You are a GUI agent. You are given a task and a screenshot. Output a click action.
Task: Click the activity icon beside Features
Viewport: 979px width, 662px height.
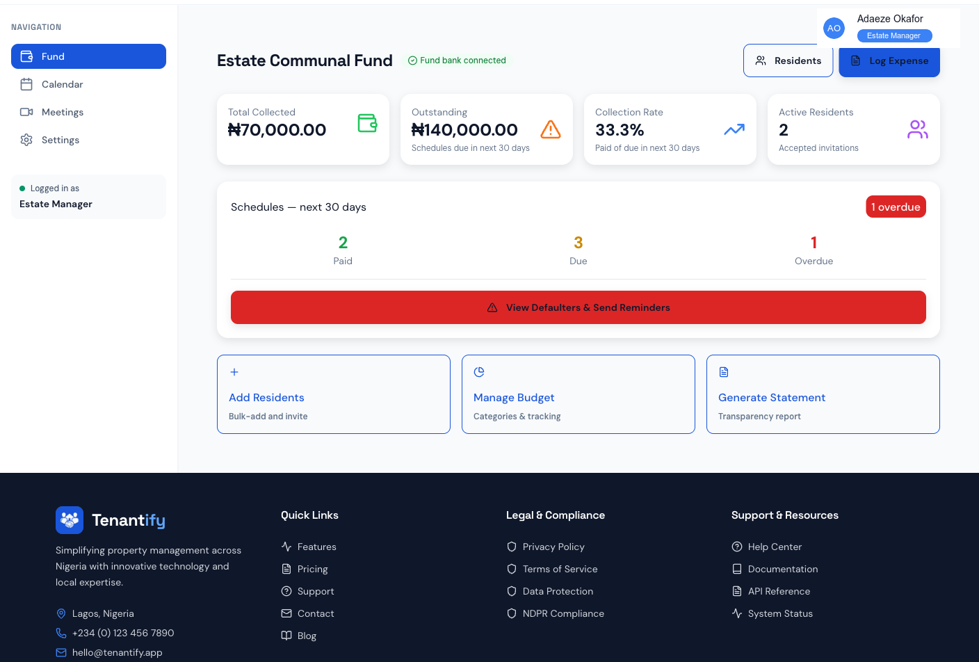pyautogui.click(x=286, y=547)
